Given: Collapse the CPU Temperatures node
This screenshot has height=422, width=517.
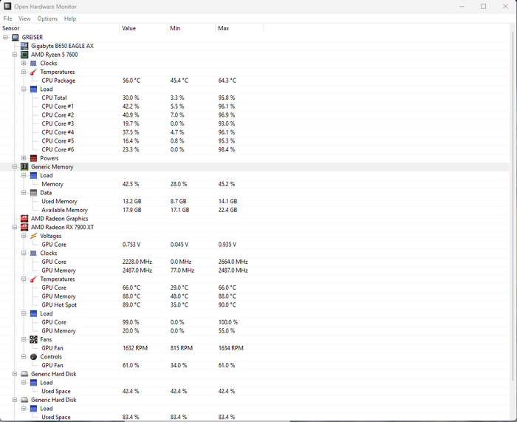Looking at the screenshot, I should (24, 72).
